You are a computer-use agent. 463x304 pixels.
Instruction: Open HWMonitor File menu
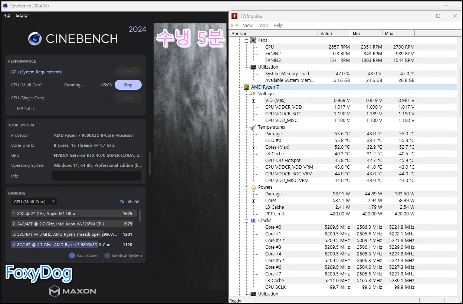click(x=234, y=26)
